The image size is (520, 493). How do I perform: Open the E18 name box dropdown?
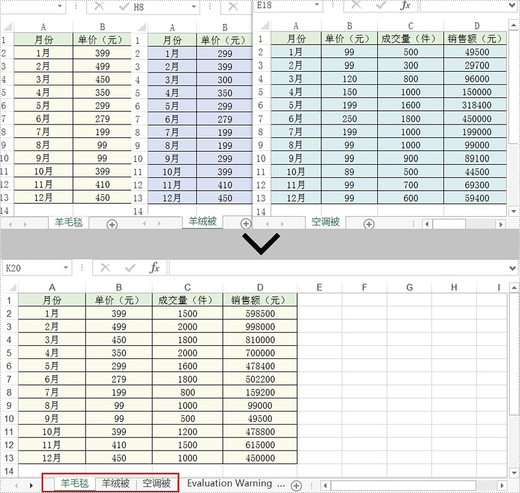[316, 5]
